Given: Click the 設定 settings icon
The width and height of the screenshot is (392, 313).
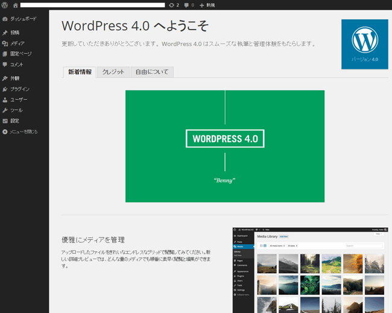Looking at the screenshot, I should tap(5, 121).
